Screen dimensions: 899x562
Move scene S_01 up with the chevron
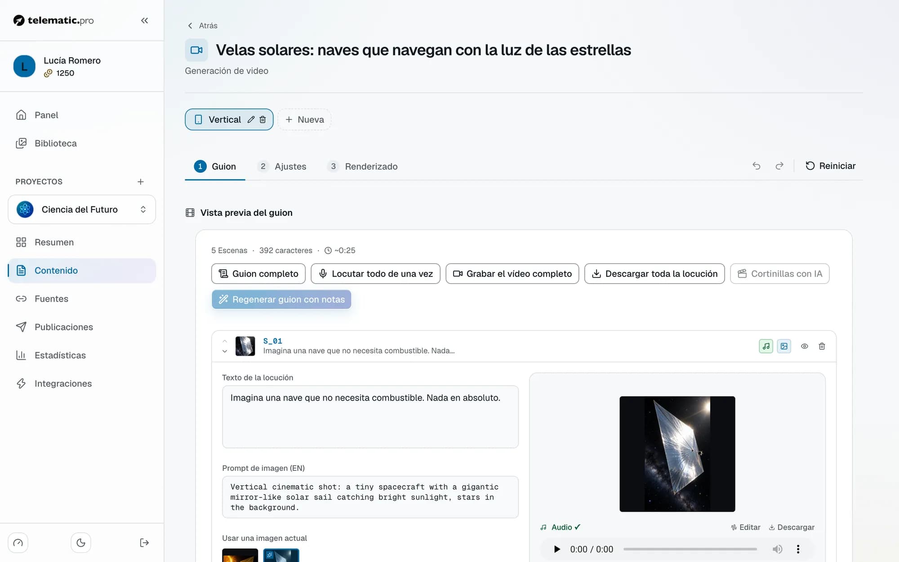pyautogui.click(x=225, y=341)
